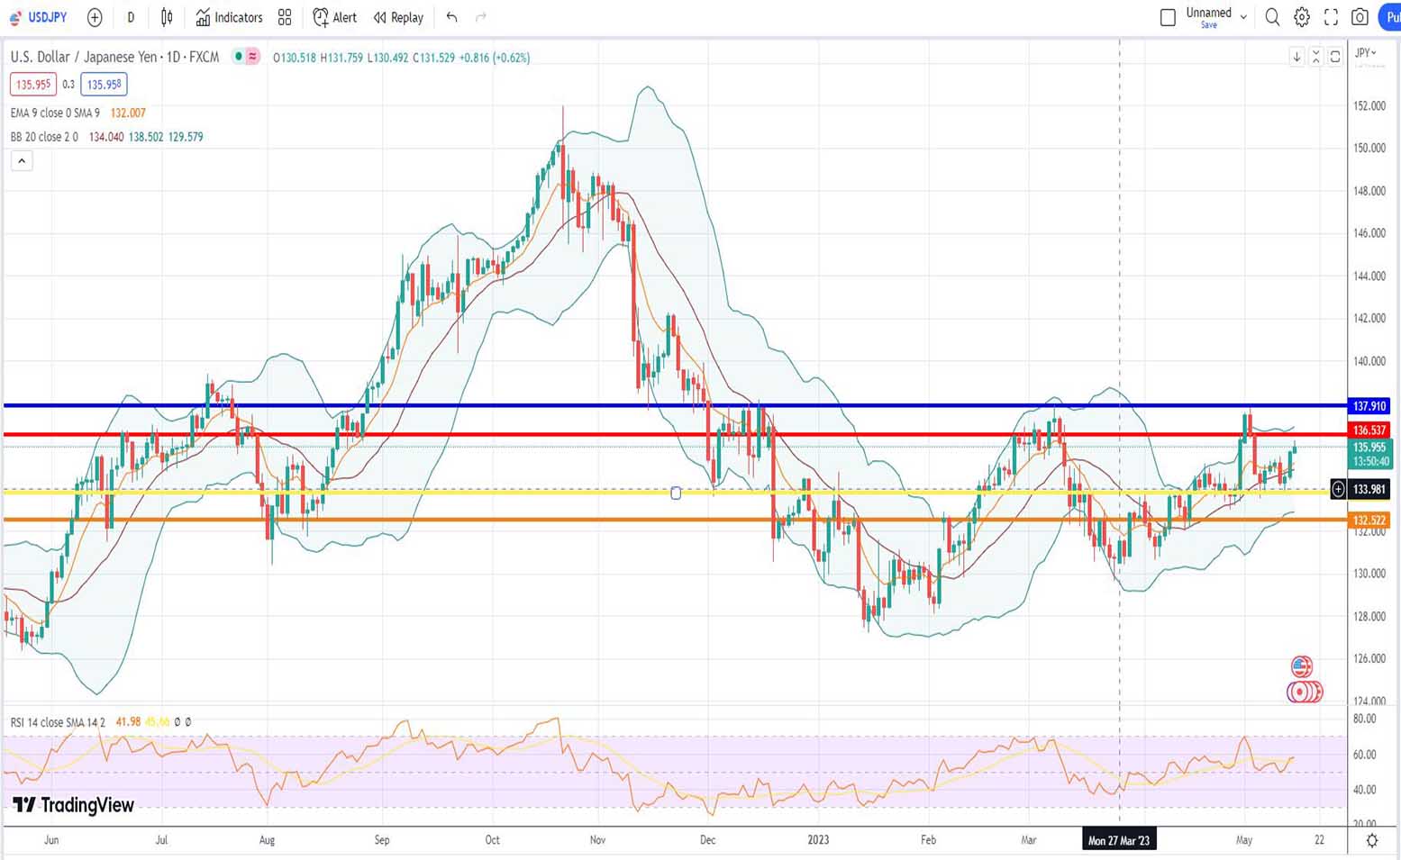Screen dimensions: 1401x860
Task: Open quick search magnifier icon
Action: point(1272,17)
